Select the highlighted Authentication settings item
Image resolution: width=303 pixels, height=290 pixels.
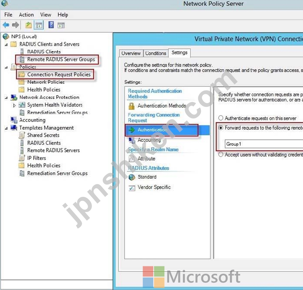[x=167, y=130]
